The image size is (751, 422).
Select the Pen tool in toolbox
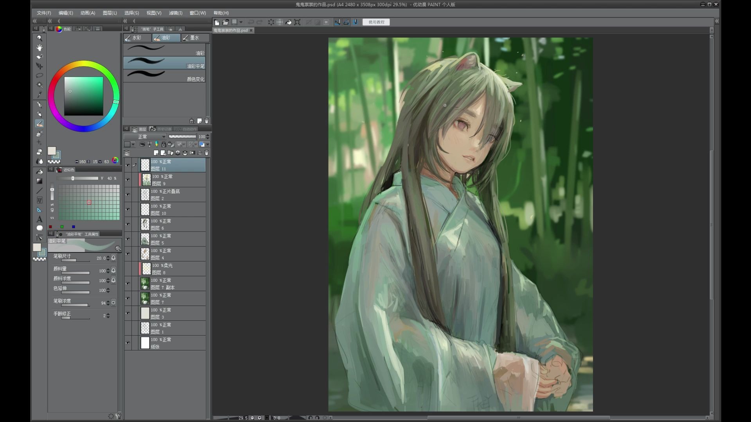point(40,105)
